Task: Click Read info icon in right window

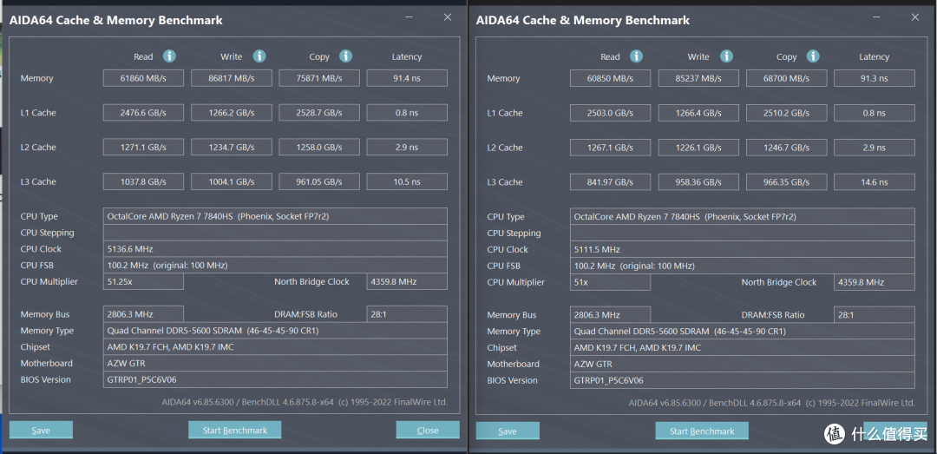Action: 637,56
